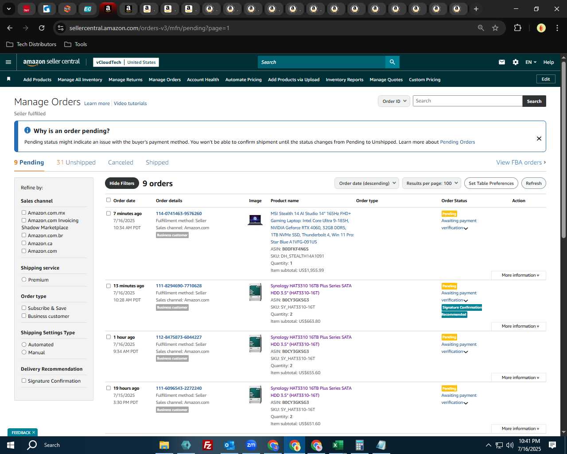Select all orders with header checkbox
This screenshot has height=454, width=567.
pos(109,200)
